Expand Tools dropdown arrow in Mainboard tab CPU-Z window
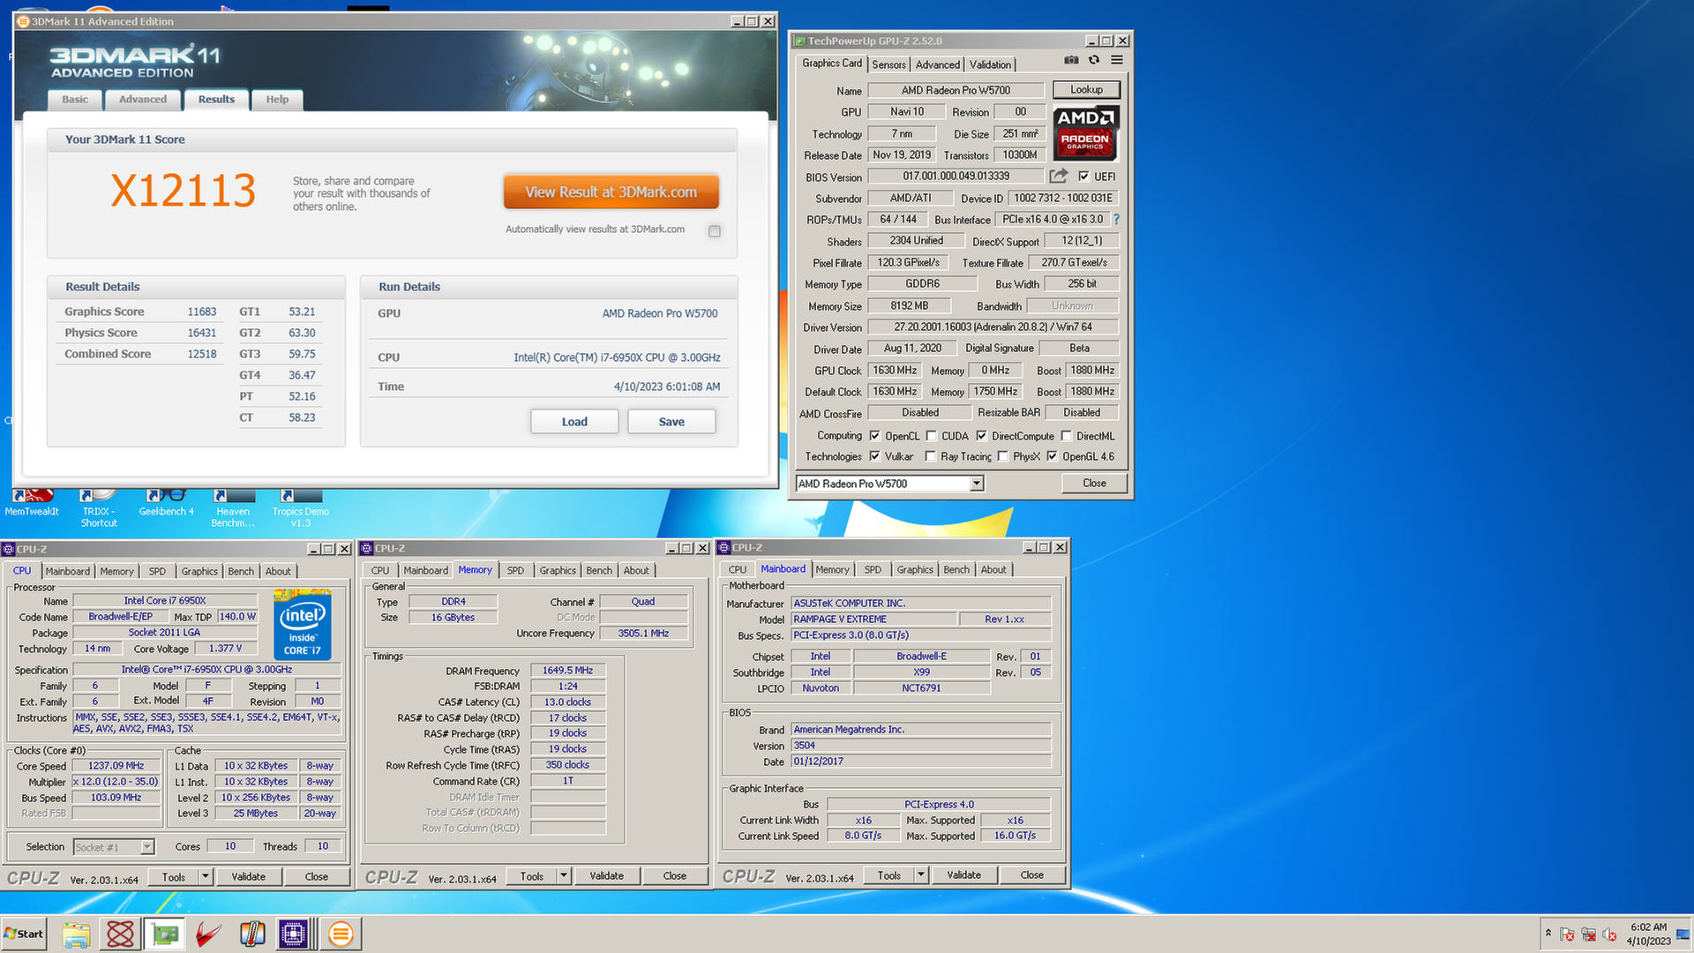 (x=921, y=874)
